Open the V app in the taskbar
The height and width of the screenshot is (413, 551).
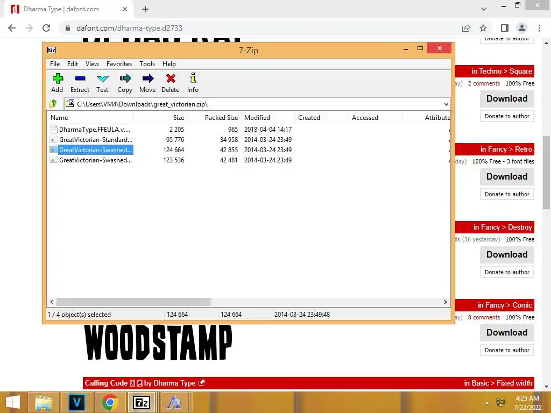click(x=76, y=402)
